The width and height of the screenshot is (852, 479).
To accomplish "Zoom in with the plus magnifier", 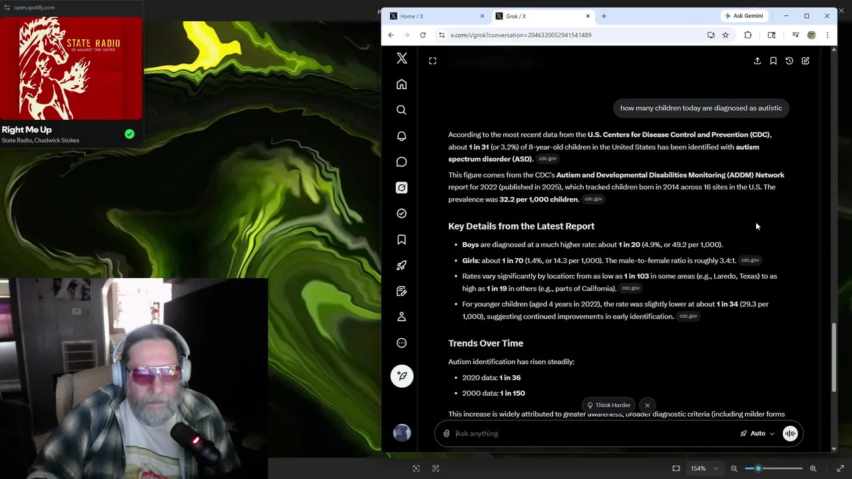I will 813,468.
